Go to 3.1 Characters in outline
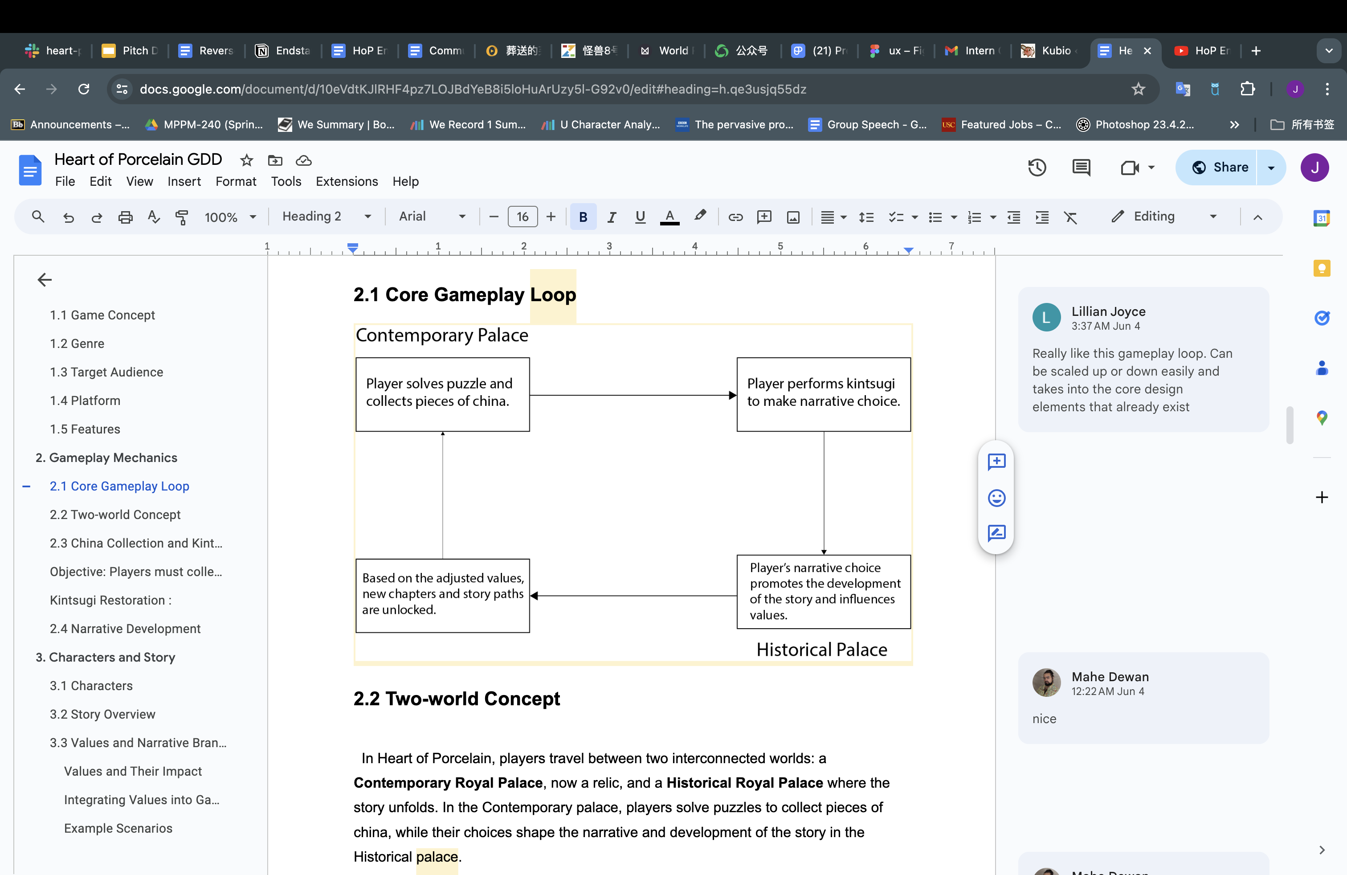This screenshot has height=875, width=1347. 91,685
